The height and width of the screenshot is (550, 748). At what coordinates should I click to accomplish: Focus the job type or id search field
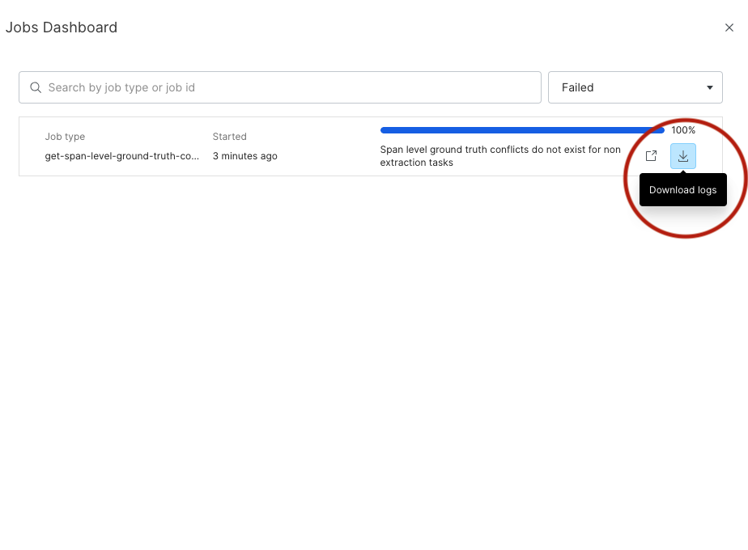pyautogui.click(x=280, y=87)
